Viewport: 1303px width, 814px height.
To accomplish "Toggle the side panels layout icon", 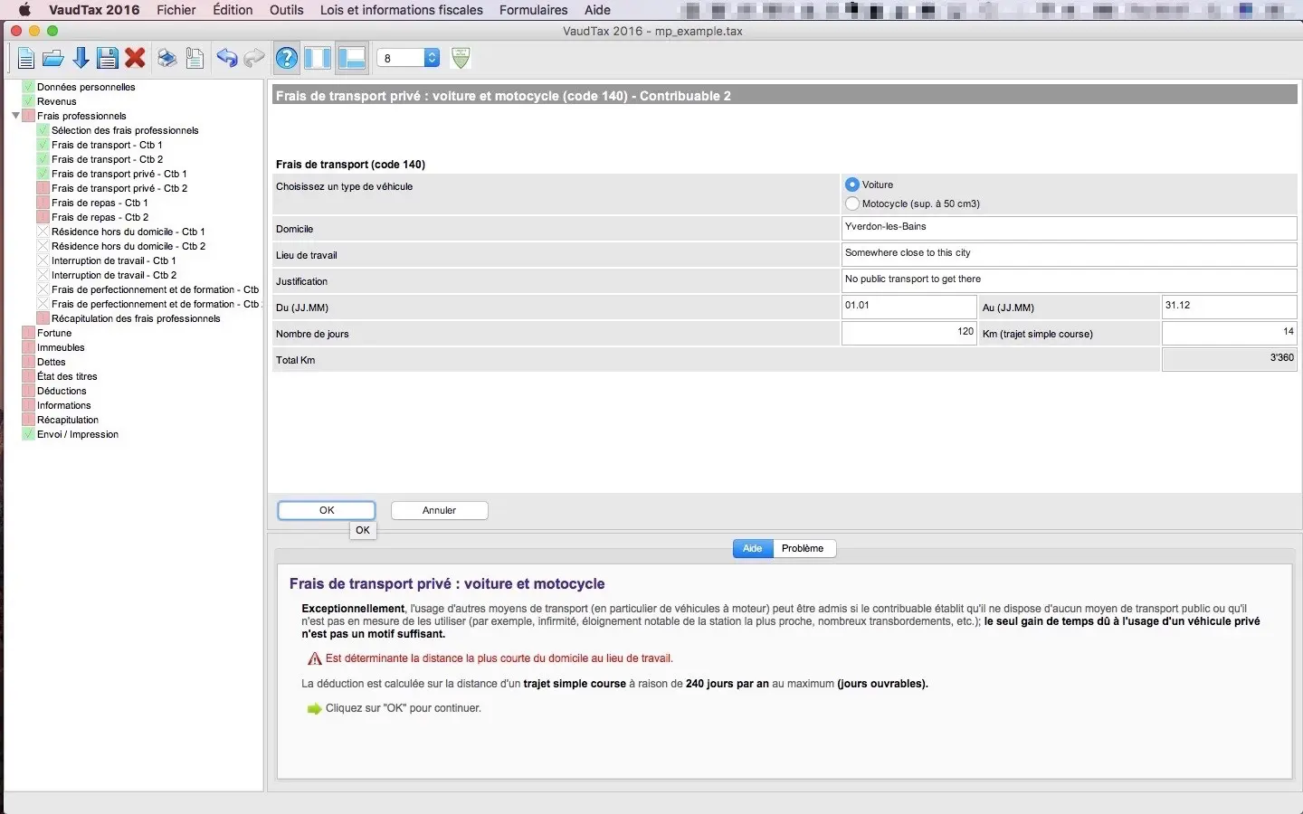I will [318, 59].
